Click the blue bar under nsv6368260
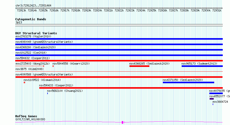This screenshot has width=230, height=125. 119,50
